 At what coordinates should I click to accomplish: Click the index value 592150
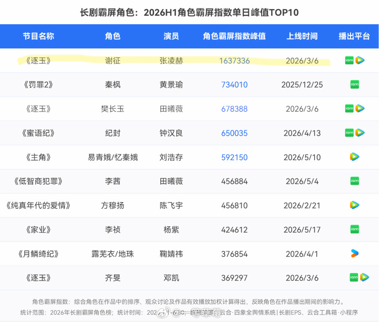[234, 157]
